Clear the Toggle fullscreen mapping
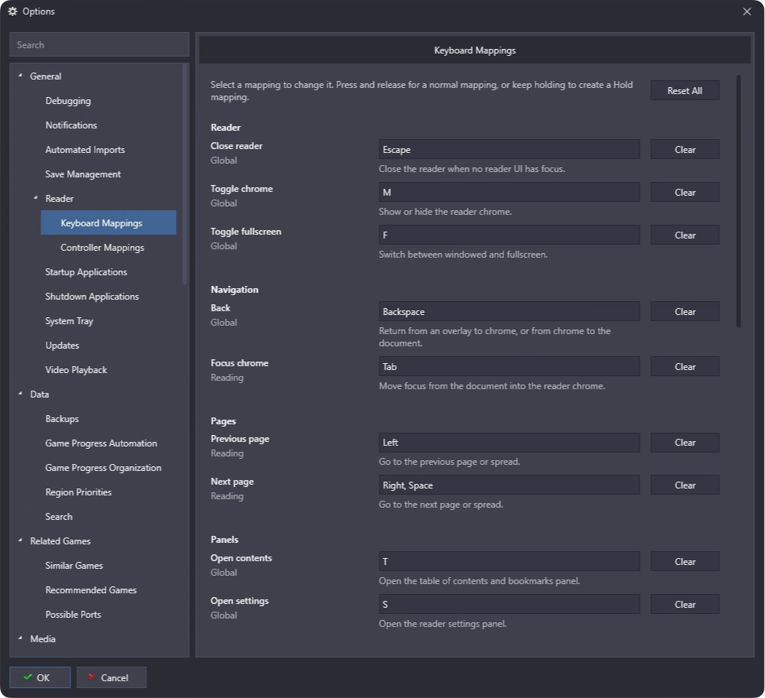 [x=685, y=235]
